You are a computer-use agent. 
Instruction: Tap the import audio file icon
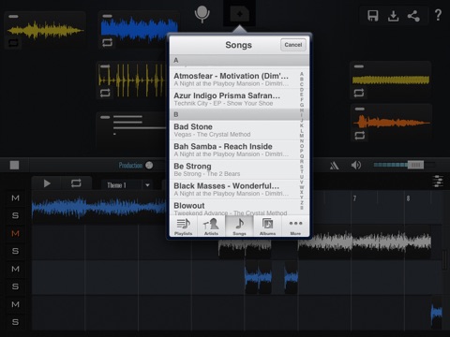239,14
